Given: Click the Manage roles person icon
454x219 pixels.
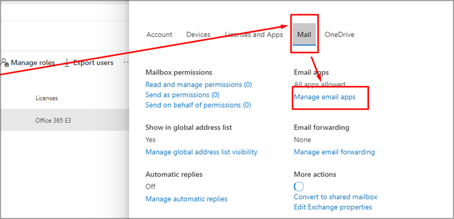Looking at the screenshot, I should 5,63.
